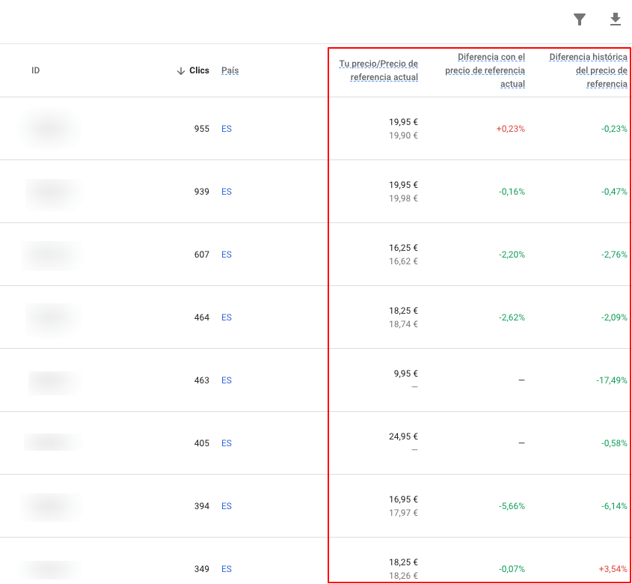Click the blurred ID in the 955 clicks row

click(50, 128)
